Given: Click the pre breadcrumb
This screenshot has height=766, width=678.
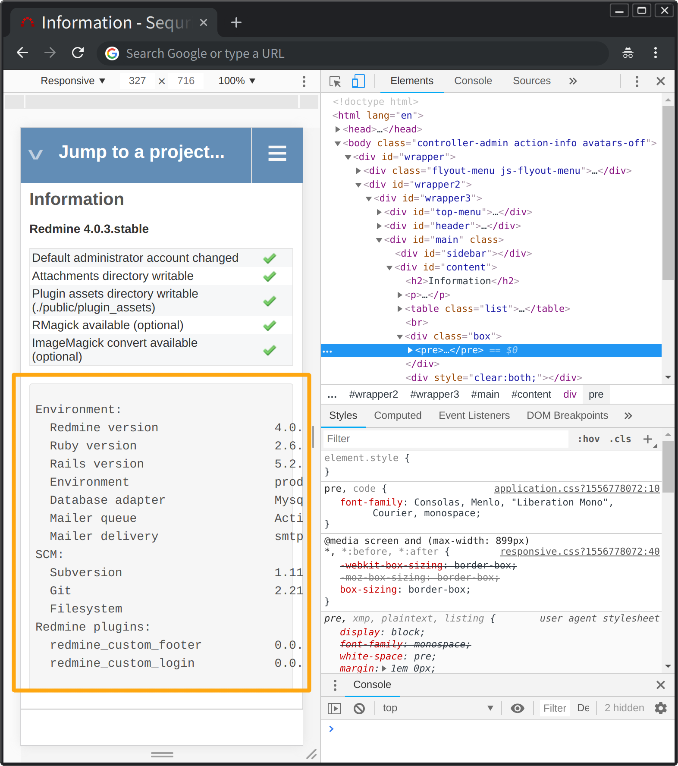Looking at the screenshot, I should click(596, 394).
